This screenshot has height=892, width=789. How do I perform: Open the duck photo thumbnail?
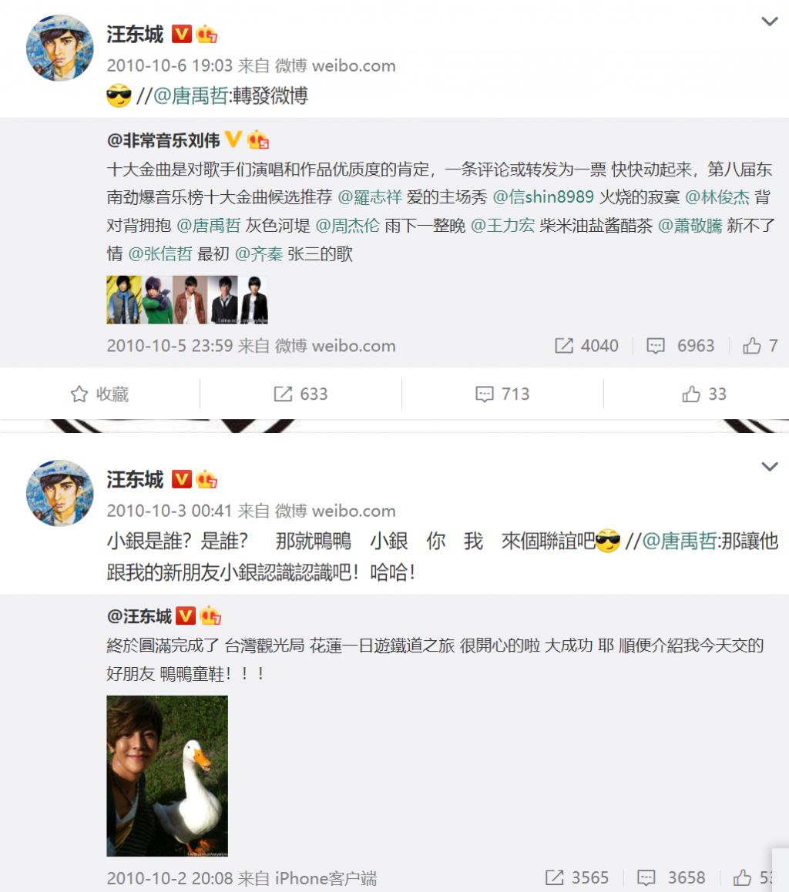point(167,776)
